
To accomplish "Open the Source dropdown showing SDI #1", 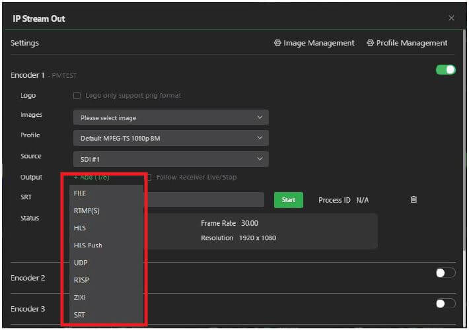I will (x=171, y=159).
